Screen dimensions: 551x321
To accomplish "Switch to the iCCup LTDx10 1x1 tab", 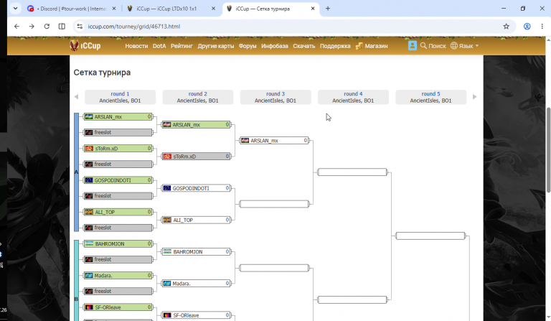I will [x=171, y=9].
